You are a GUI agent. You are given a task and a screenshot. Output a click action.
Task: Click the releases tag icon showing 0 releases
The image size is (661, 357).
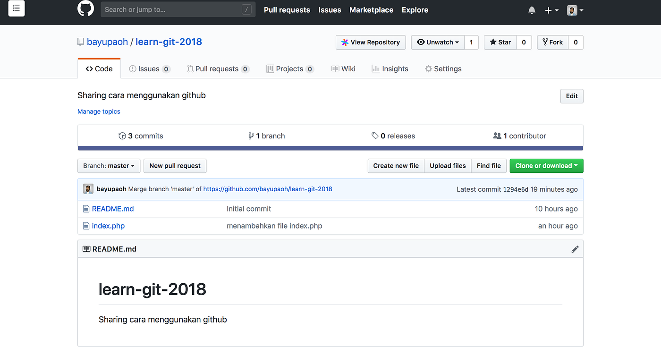[375, 136]
